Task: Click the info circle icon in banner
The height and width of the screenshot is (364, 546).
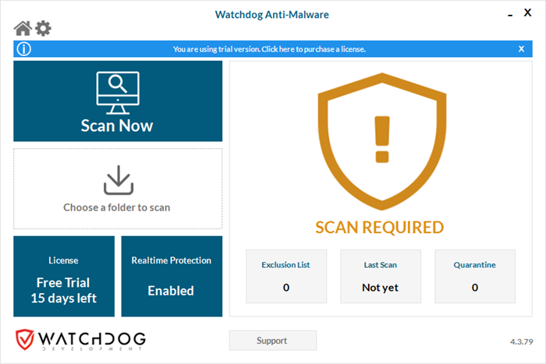Action: [24, 49]
